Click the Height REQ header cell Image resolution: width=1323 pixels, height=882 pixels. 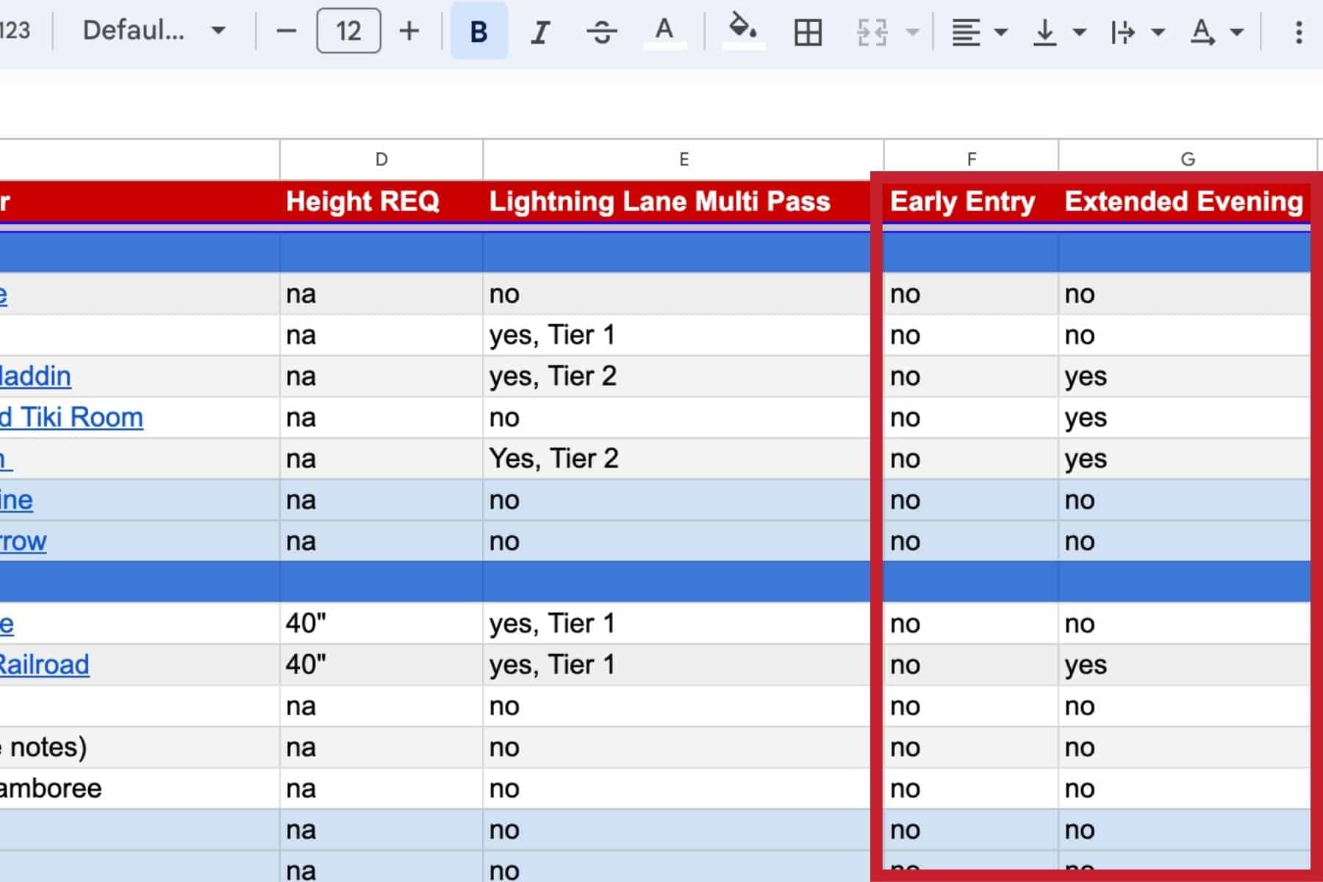pyautogui.click(x=381, y=201)
